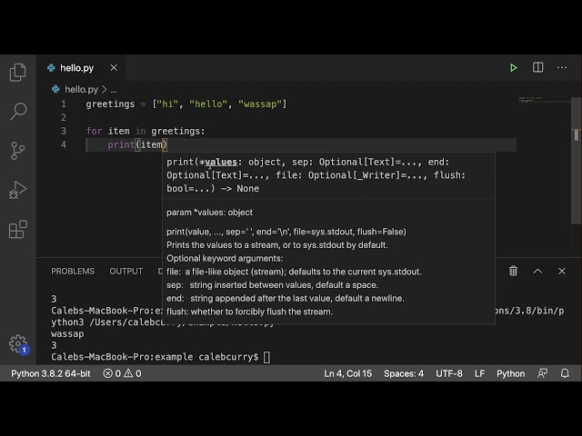Click the 'param *values: object' text in the tooltip
The height and width of the screenshot is (436, 582).
210,213
